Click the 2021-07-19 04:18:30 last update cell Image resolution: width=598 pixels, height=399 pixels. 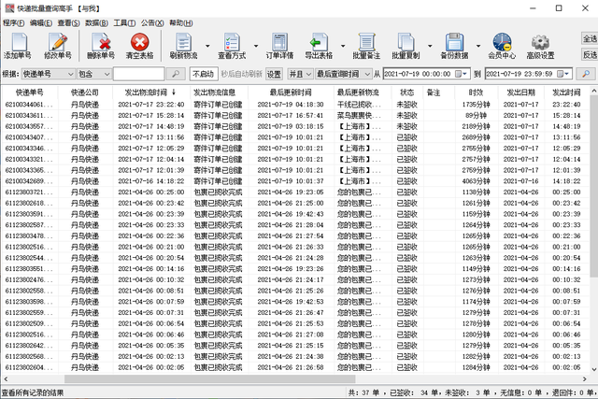[291, 104]
